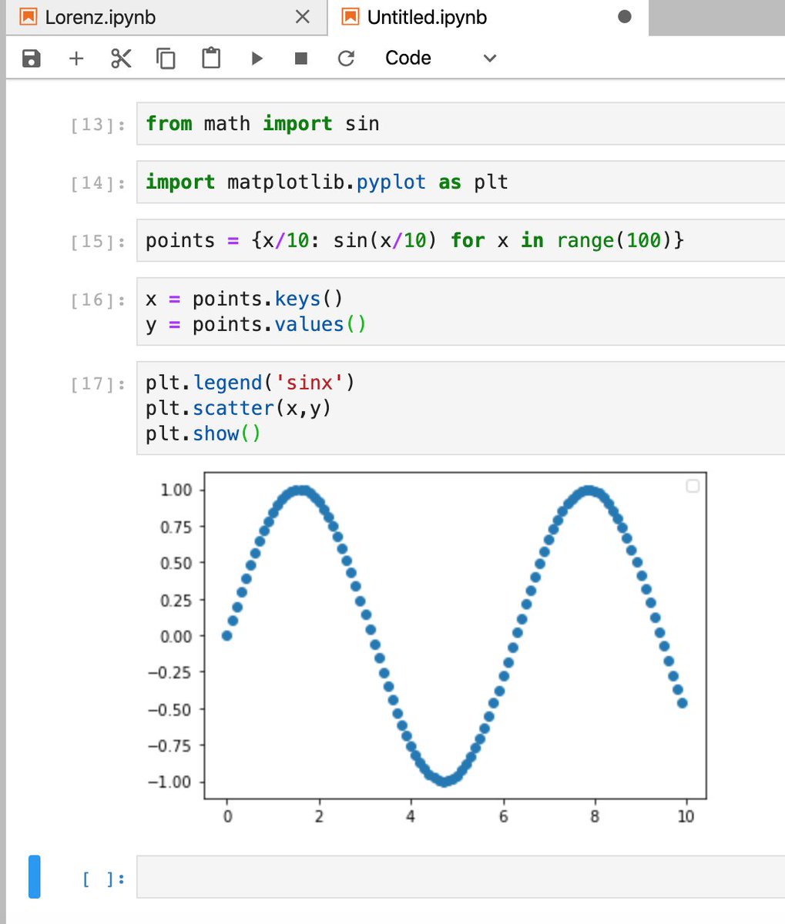Click the [14] cell prompt
785x924 pixels.
point(98,183)
